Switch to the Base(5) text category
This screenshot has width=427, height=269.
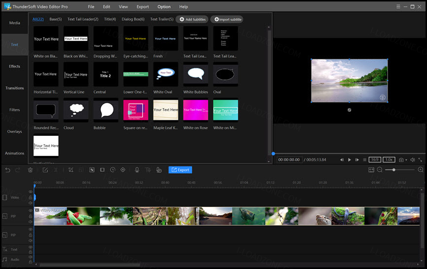56,19
